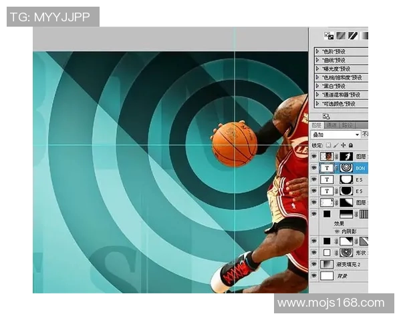Enable lock position cross icon

tap(344, 145)
